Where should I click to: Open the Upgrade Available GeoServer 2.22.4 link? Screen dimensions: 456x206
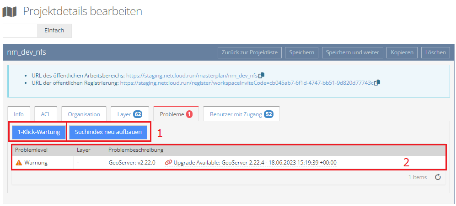pos(254,162)
